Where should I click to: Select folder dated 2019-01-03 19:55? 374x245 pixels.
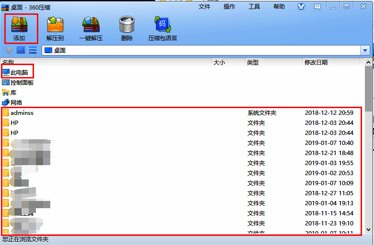[182, 163]
